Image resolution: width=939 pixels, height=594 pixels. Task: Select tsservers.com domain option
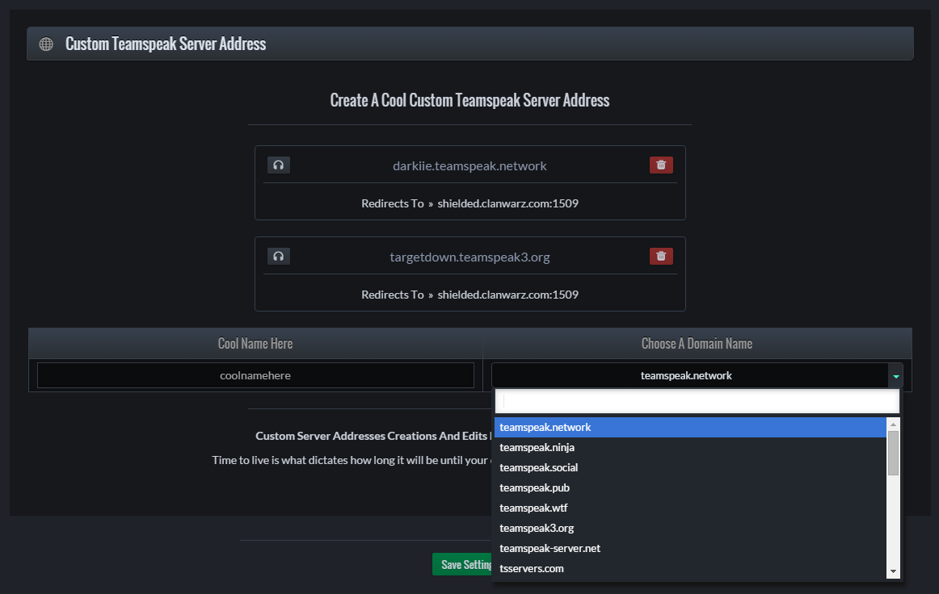coord(690,569)
